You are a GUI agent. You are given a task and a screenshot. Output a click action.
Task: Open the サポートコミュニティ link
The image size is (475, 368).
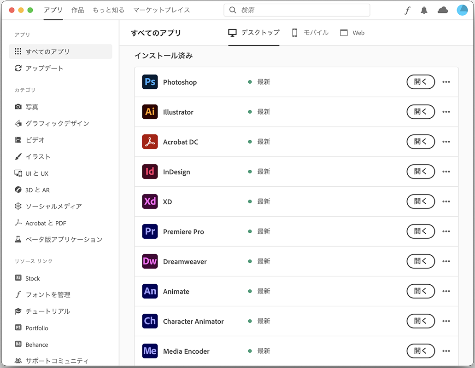(x=52, y=361)
